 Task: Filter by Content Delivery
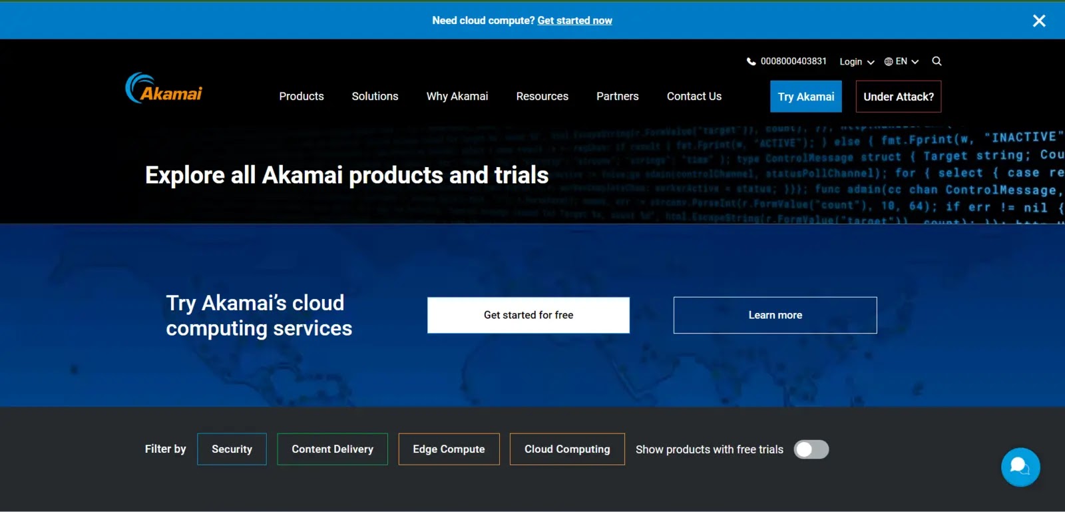[333, 449]
